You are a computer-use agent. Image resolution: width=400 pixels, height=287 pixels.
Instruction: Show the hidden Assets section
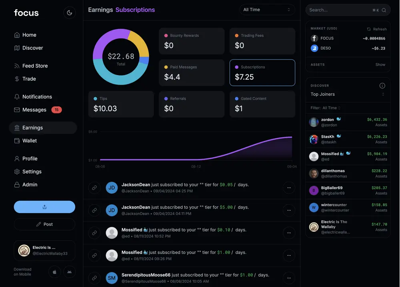380,65
